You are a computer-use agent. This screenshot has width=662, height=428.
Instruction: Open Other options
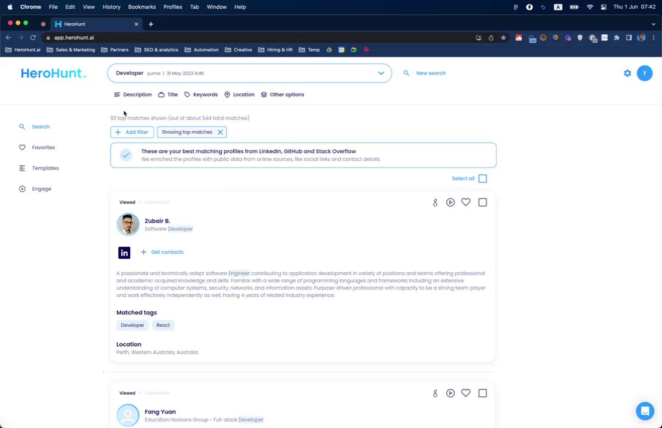click(282, 95)
